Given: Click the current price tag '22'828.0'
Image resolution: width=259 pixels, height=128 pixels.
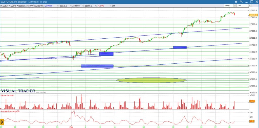Looking at the screenshot, I should tap(254, 15).
